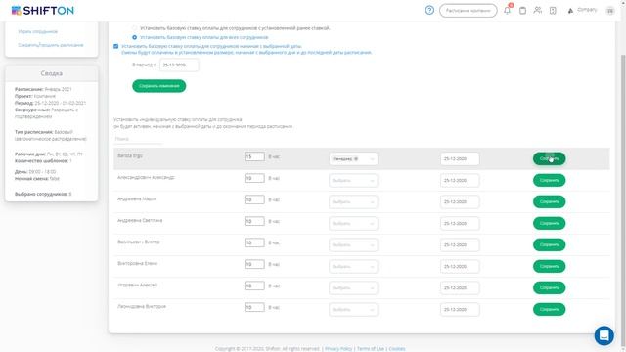Click date field for Леонидовна Виктория
626x352 pixels.
(x=460, y=310)
